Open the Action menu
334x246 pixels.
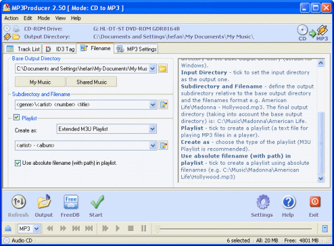pos(11,18)
